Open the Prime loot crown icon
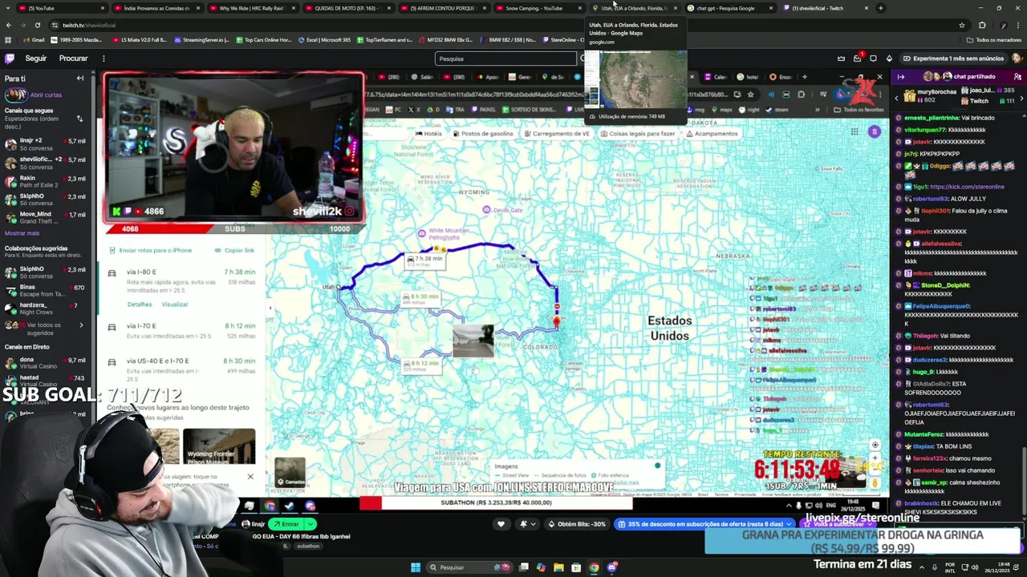Screen dimensions: 1027x577 [841, 59]
